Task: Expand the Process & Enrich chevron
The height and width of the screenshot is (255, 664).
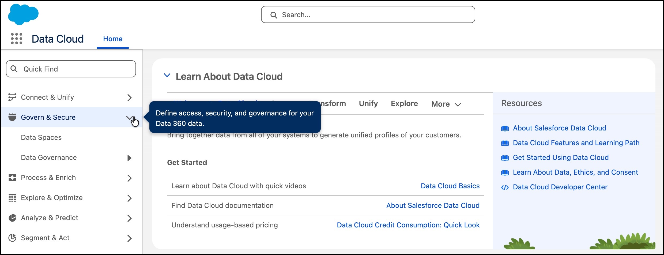Action: click(x=130, y=178)
